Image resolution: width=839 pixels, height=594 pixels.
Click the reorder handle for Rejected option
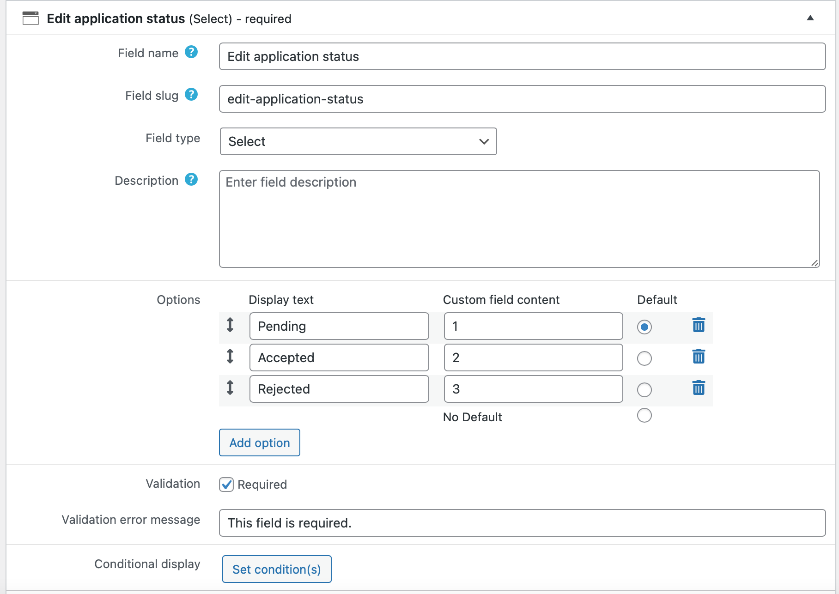(x=230, y=388)
